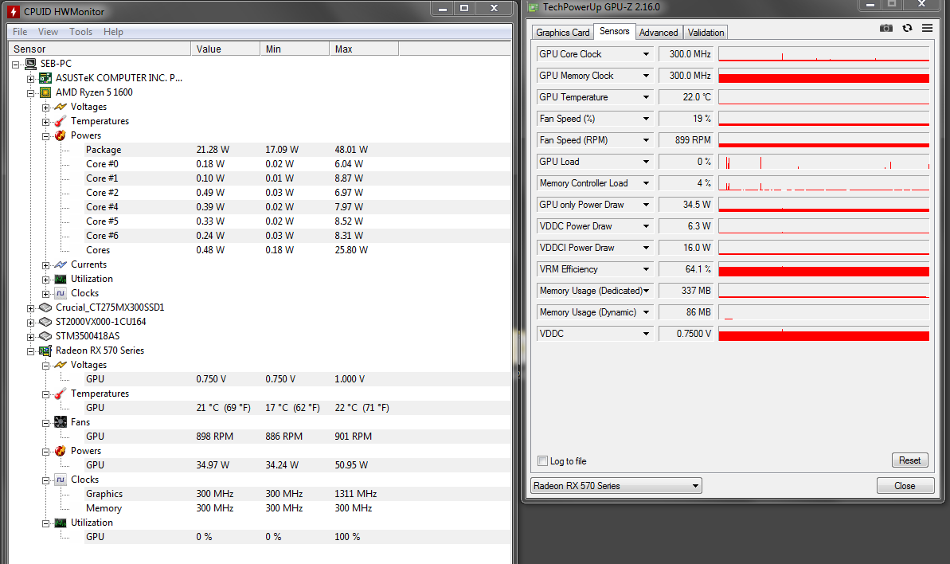Click the Crucial SSD drive icon
This screenshot has width=950, height=564.
[x=45, y=307]
